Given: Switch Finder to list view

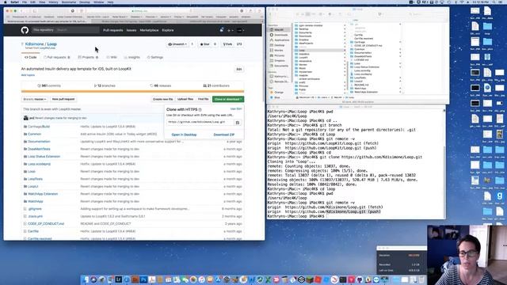Looking at the screenshot, I should click(x=303, y=14).
